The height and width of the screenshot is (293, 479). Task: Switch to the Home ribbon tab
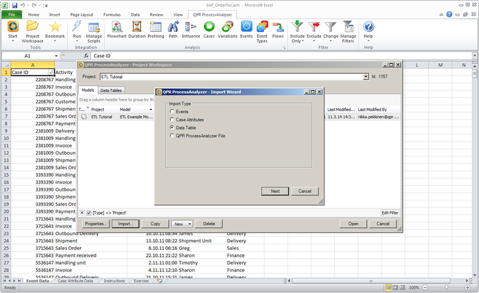(x=34, y=14)
